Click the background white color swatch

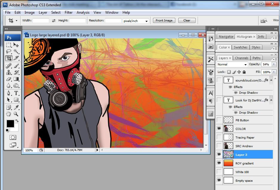click(16, 128)
